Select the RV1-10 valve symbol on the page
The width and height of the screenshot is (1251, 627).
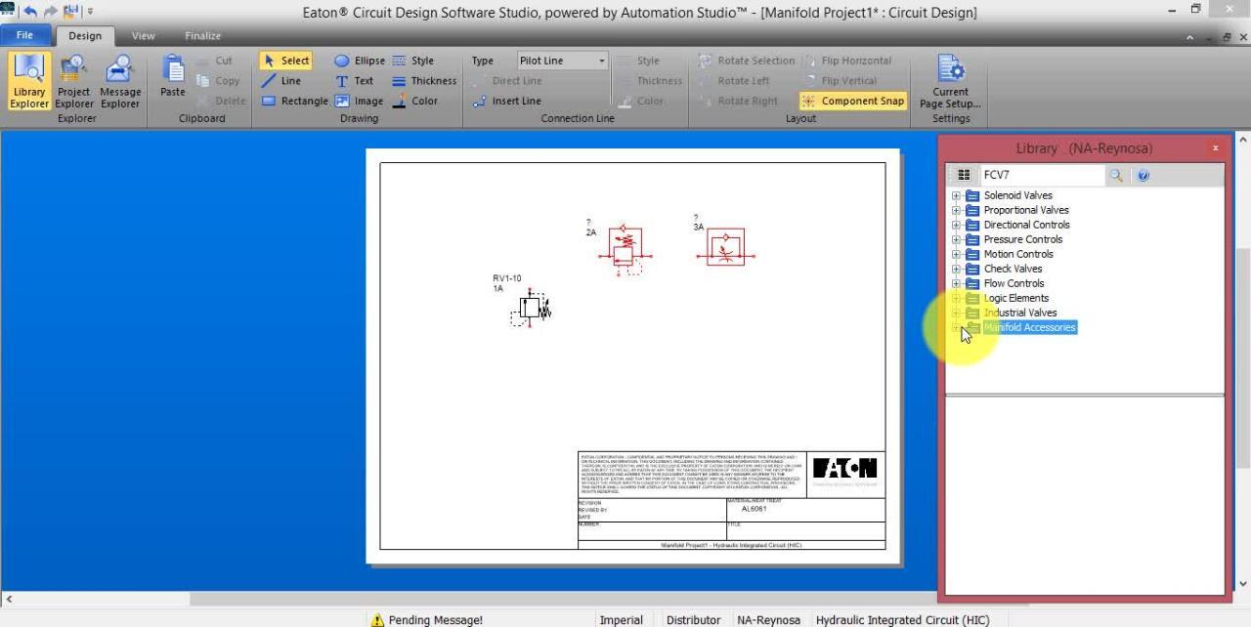[x=533, y=309]
